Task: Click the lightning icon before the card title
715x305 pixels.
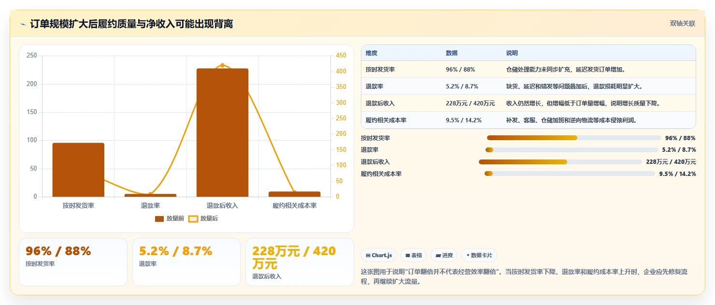Action: pos(23,24)
